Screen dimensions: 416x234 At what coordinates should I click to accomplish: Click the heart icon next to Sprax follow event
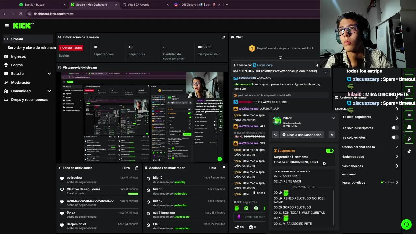(x=62, y=214)
